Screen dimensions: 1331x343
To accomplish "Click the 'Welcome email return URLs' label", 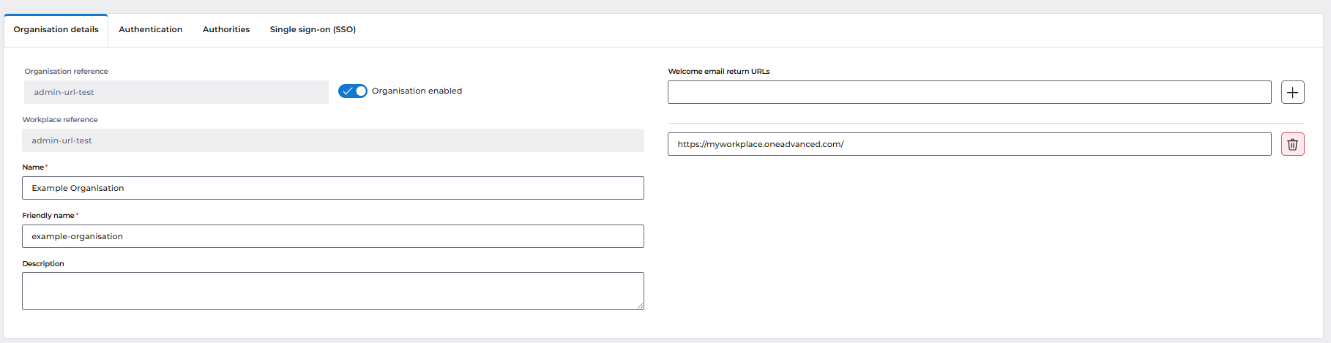I will click(719, 72).
